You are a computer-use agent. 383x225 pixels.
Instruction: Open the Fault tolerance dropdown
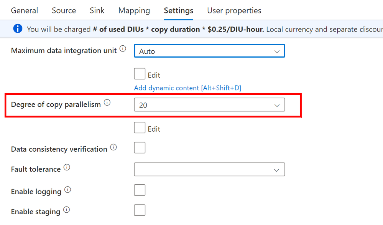(209, 169)
